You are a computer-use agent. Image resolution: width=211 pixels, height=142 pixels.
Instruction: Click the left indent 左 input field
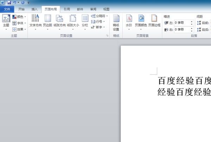point(182,23)
